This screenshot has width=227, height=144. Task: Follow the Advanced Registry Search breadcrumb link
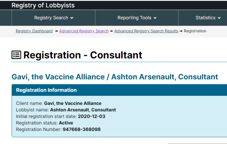(x=84, y=31)
